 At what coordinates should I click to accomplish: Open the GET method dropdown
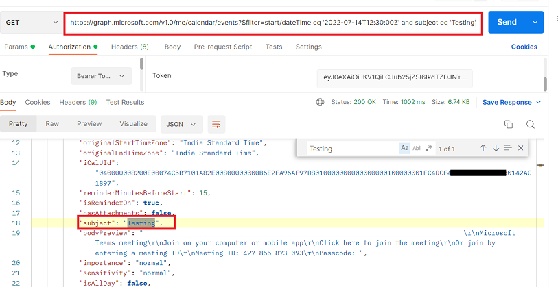32,23
